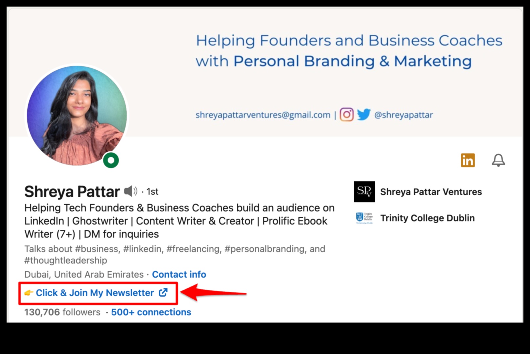This screenshot has height=354, width=530.
Task: Open Trinity College Dublin school page
Action: [427, 218]
